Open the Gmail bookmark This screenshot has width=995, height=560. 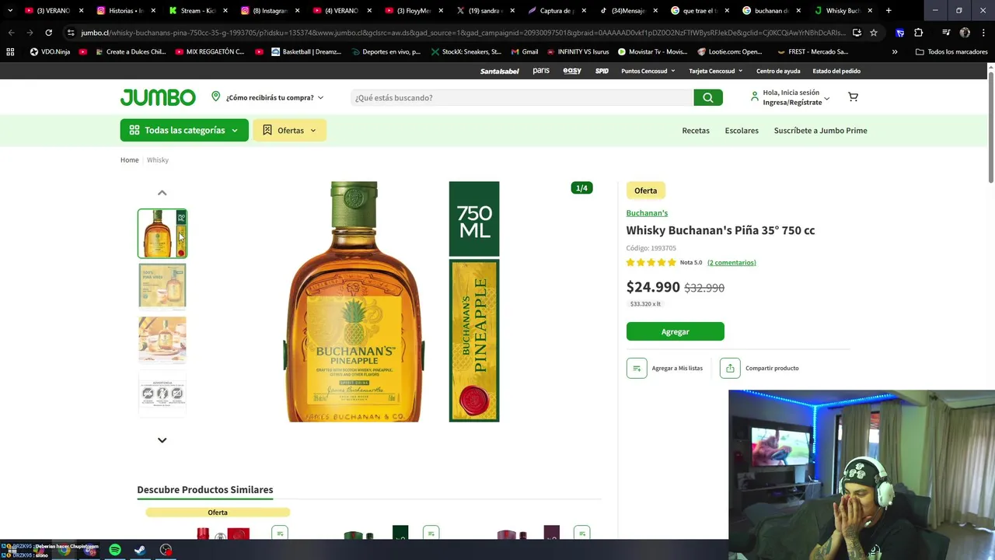(x=524, y=51)
